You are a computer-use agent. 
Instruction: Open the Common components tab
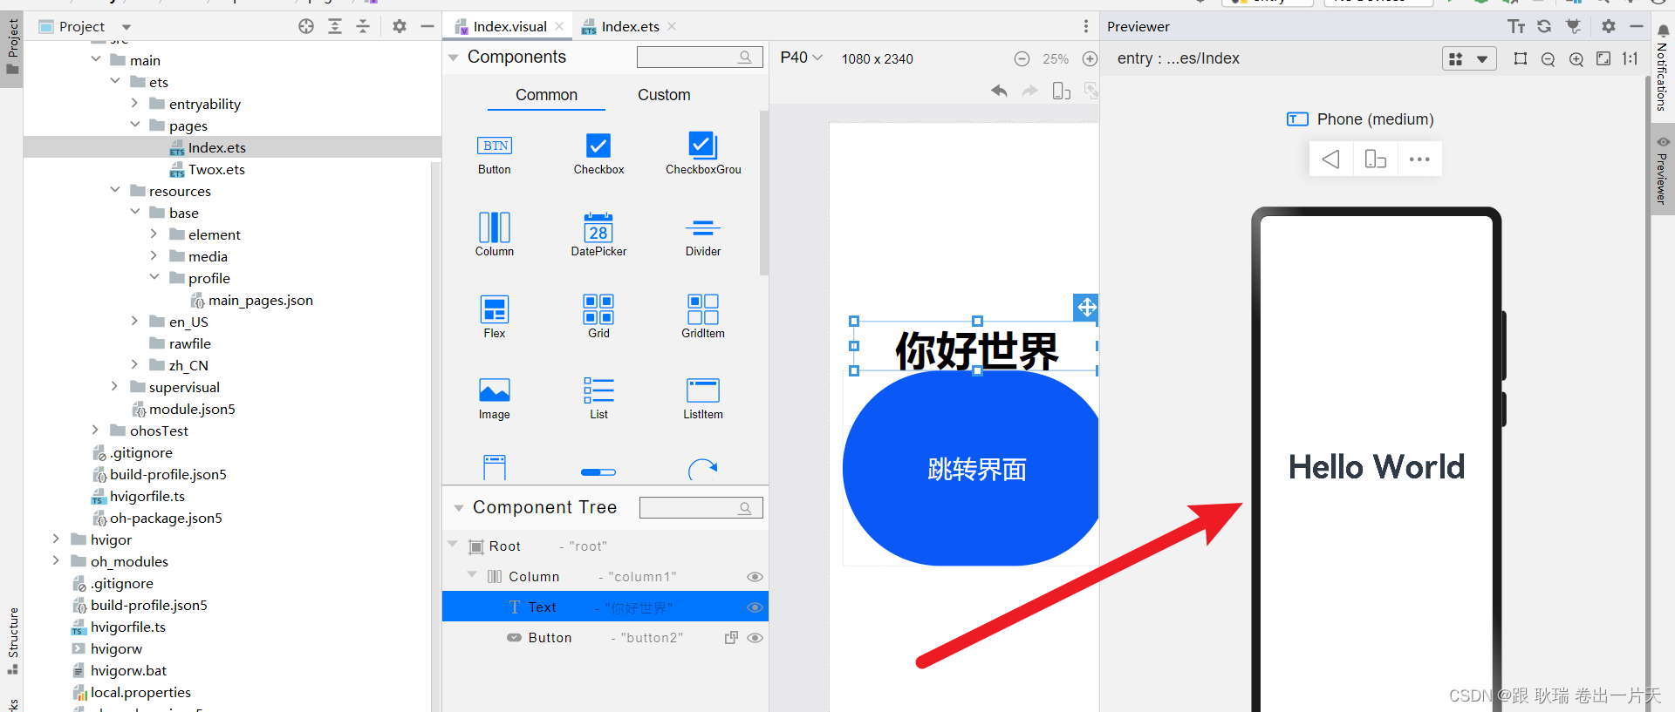546,95
